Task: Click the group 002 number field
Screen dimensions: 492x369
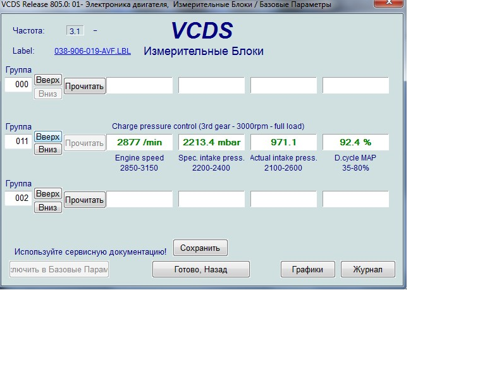Action: tap(18, 198)
